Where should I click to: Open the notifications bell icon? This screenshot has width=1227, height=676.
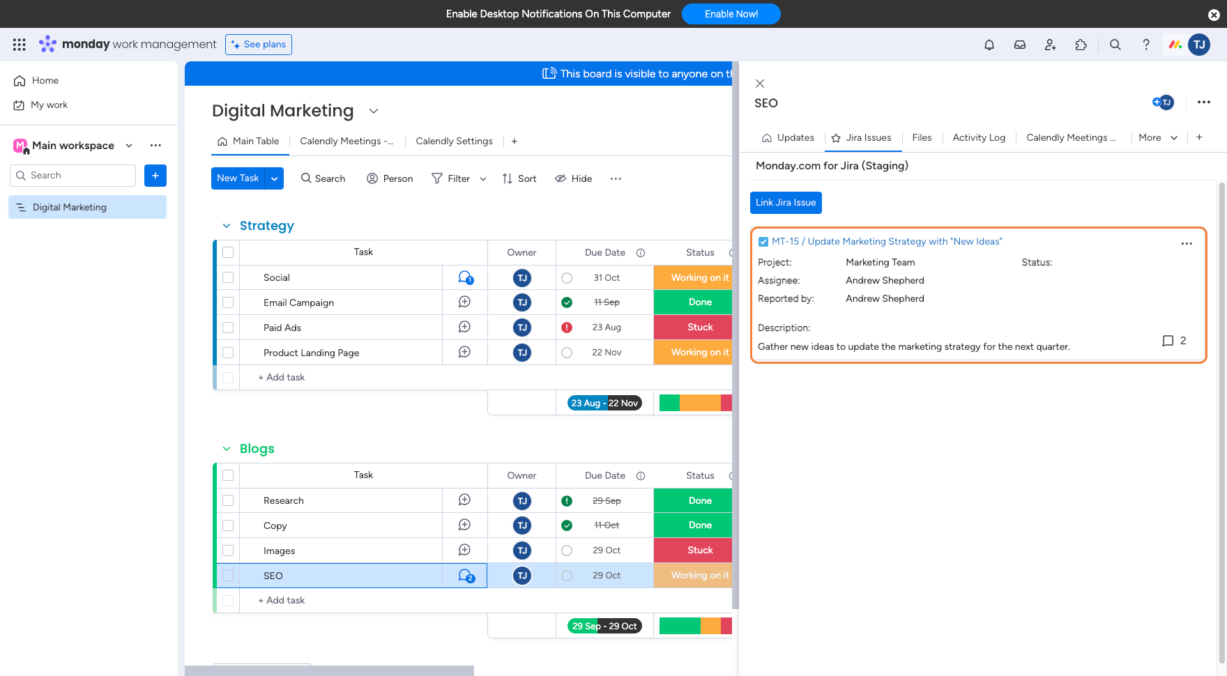pyautogui.click(x=989, y=45)
